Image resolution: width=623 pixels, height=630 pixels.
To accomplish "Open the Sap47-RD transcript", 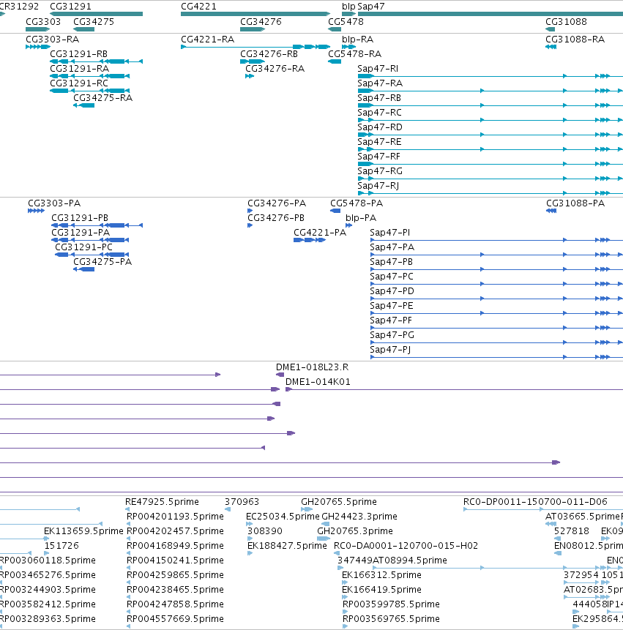I will pos(380,127).
